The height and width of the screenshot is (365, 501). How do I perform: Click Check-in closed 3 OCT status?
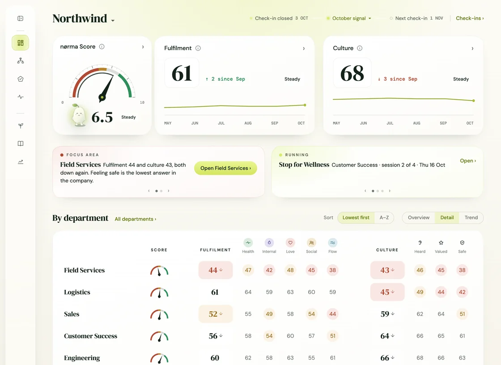pyautogui.click(x=279, y=18)
